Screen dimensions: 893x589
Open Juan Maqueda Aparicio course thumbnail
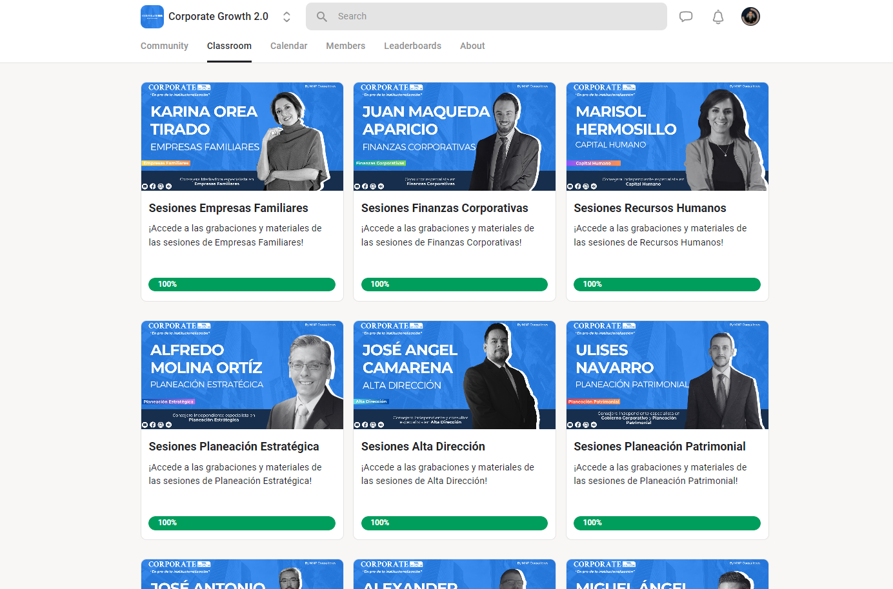(x=454, y=137)
